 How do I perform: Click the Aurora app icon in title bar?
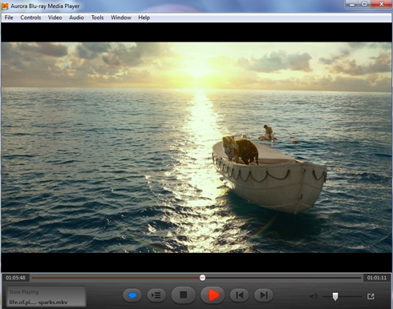[x=5, y=6]
